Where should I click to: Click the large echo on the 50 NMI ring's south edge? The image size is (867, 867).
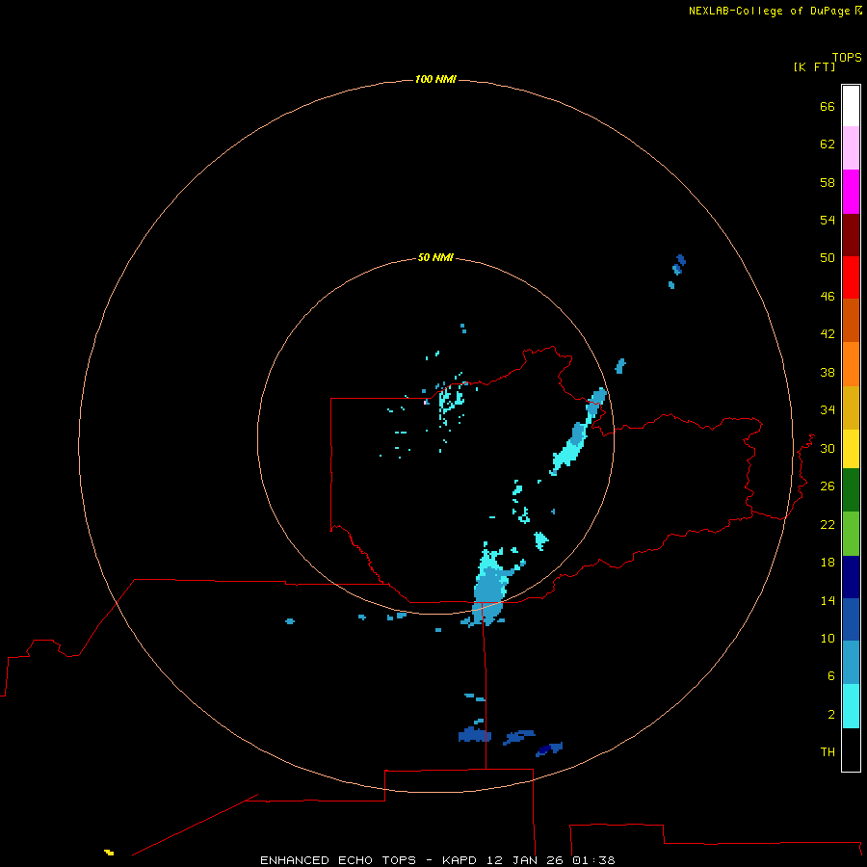click(x=488, y=588)
